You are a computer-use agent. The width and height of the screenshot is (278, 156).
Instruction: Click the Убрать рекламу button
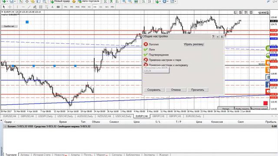click(x=193, y=44)
